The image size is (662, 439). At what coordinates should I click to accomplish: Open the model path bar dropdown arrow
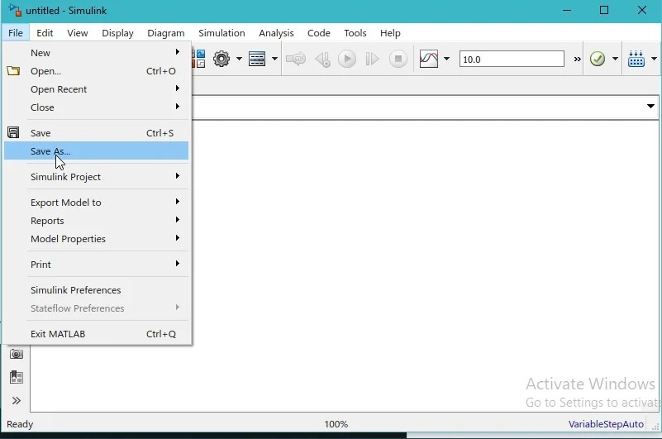[650, 107]
